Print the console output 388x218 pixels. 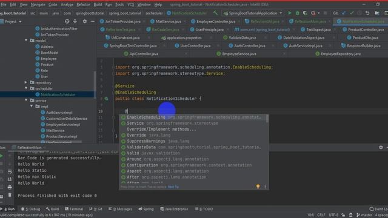click(x=10, y=187)
